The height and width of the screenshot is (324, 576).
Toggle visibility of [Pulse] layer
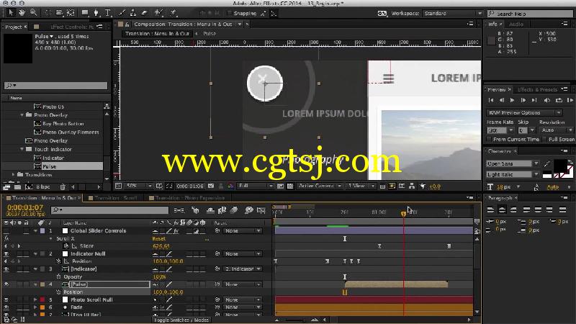pos(6,284)
